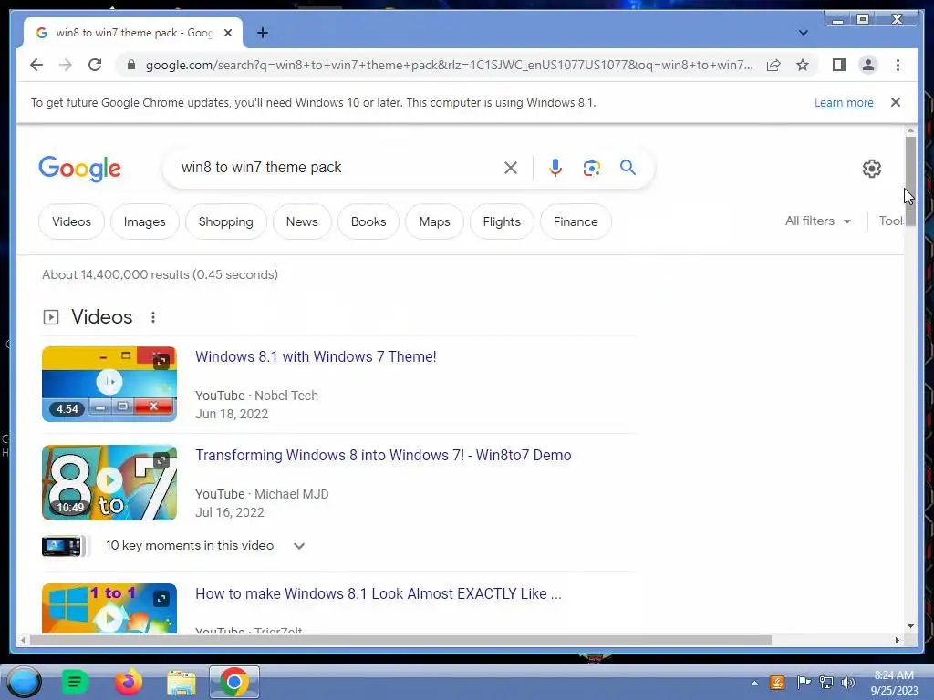The height and width of the screenshot is (700, 934).
Task: Open How to make Windows 8.1 Look link
Action: point(379,593)
